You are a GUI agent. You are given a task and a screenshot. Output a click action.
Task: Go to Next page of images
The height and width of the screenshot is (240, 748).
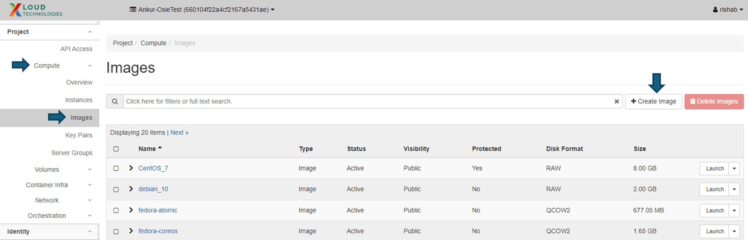pyautogui.click(x=179, y=132)
